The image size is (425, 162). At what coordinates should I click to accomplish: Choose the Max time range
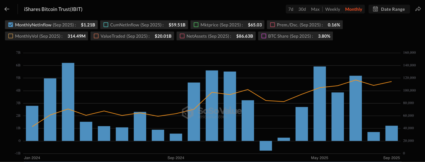(315, 9)
